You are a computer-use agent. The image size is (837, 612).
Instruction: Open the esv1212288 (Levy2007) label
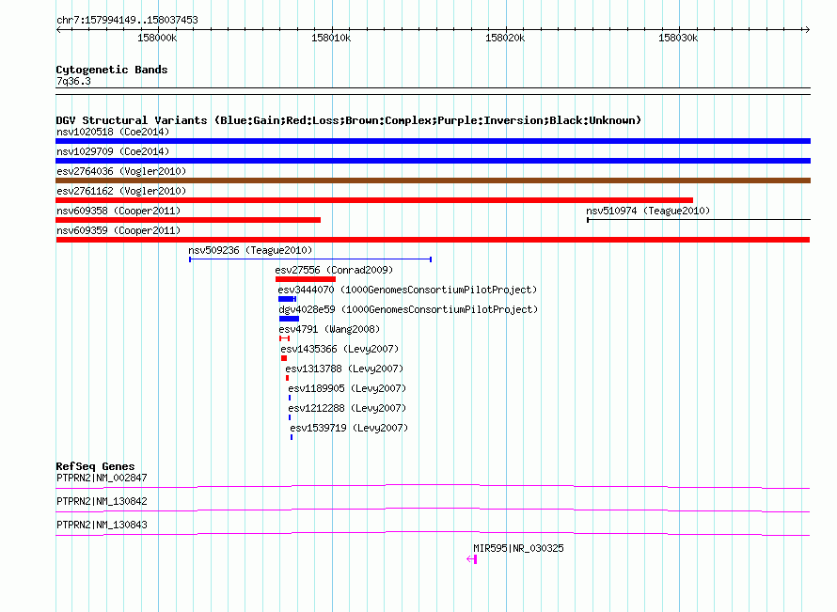[x=347, y=408]
